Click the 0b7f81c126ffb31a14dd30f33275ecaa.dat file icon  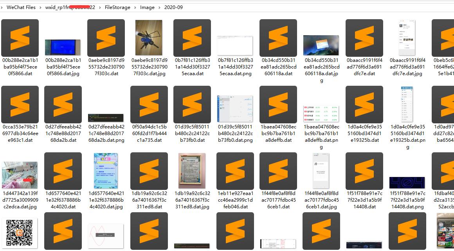[192, 38]
